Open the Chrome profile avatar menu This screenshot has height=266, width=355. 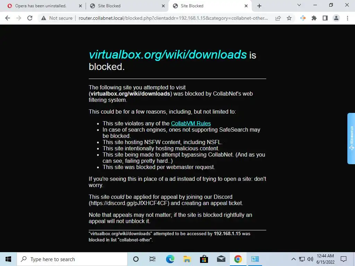(x=336, y=18)
